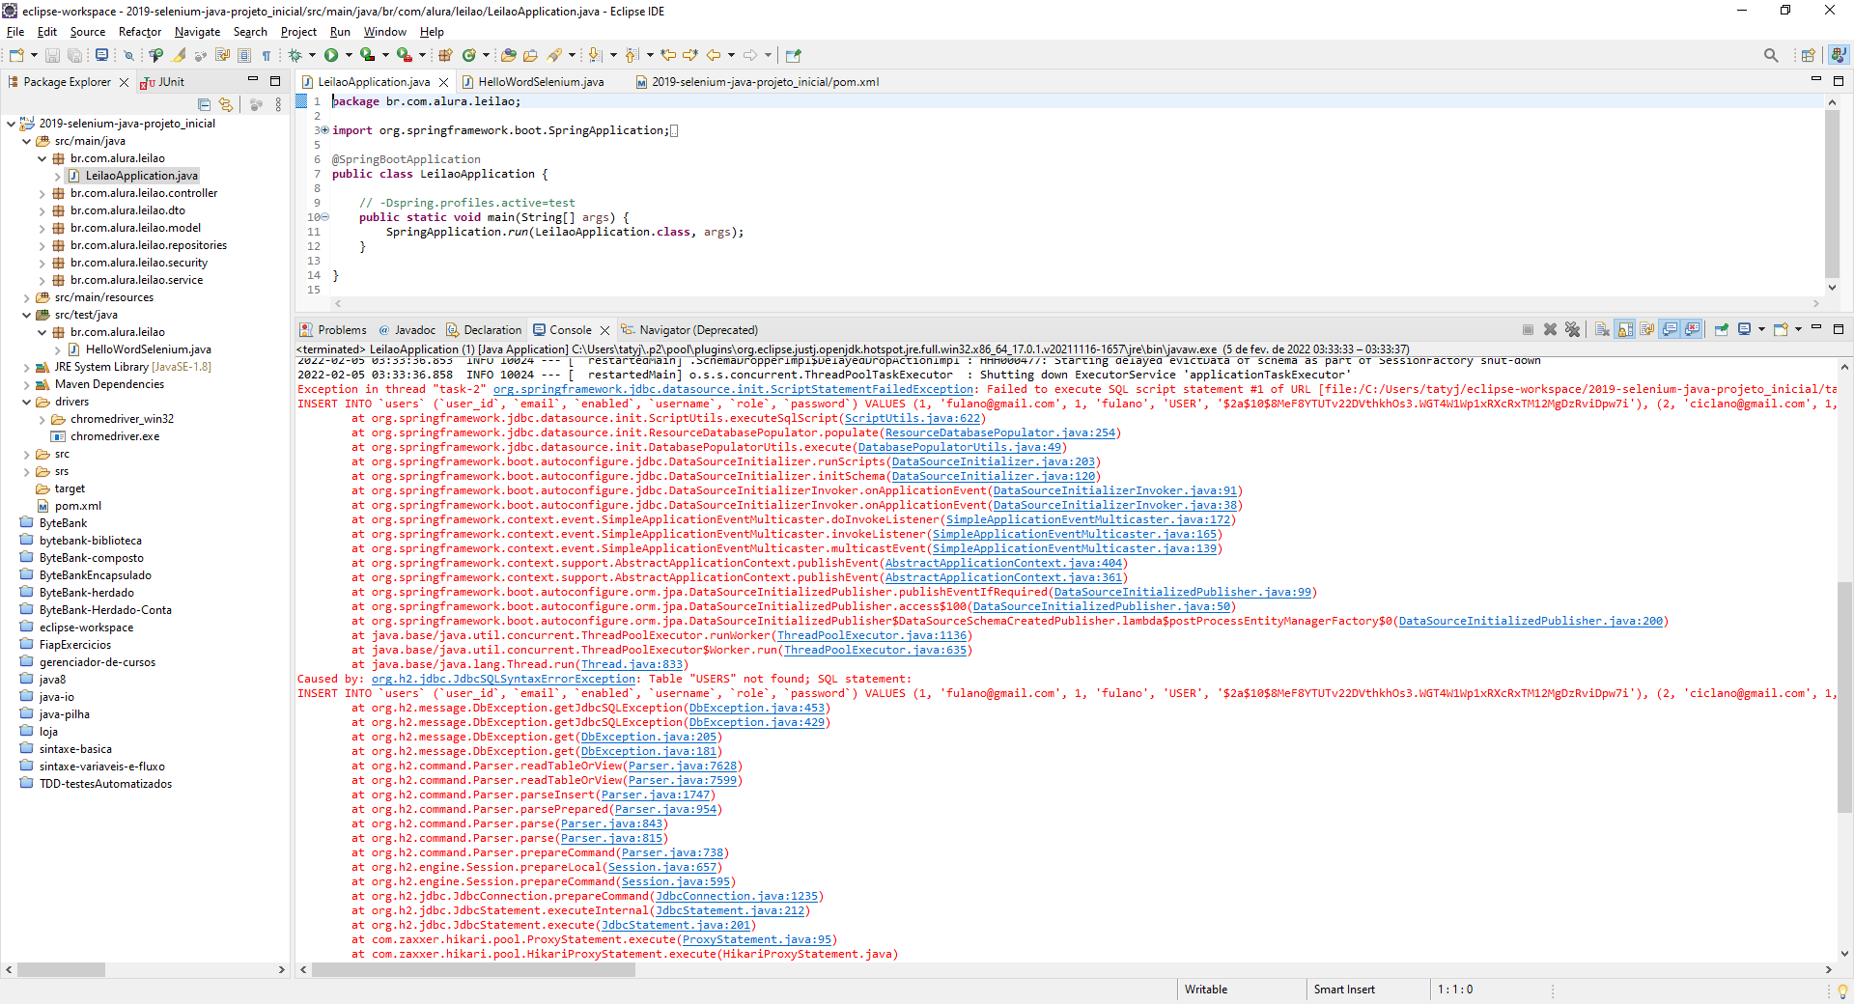Open the Navigate menu
The height and width of the screenshot is (1004, 1854).
[x=197, y=32]
